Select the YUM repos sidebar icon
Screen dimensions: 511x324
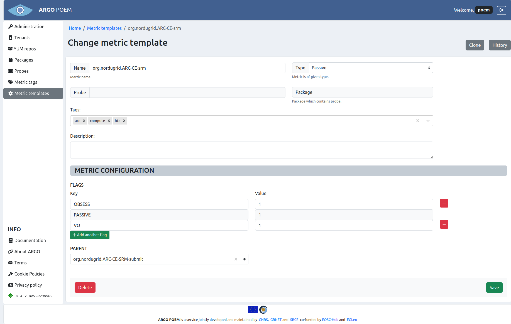(10, 49)
